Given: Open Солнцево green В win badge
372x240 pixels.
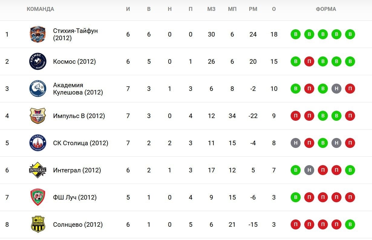Looking at the screenshot, I should point(350,225).
